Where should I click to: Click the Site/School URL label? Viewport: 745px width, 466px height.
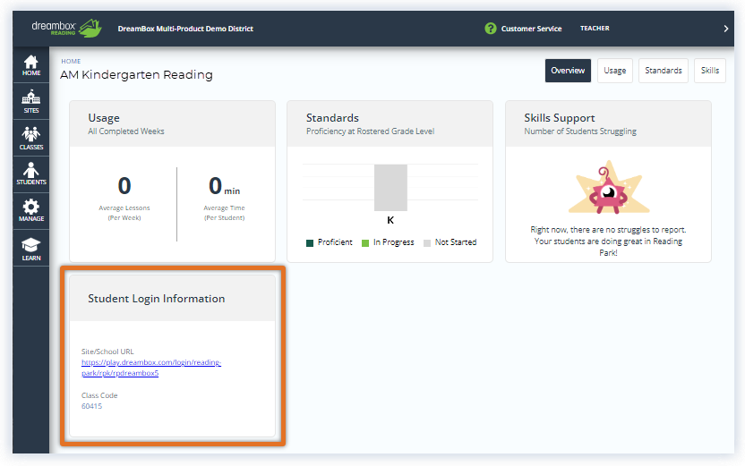[107, 352]
